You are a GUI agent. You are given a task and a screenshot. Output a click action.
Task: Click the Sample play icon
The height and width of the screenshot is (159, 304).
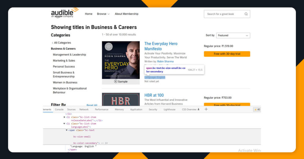115,81
